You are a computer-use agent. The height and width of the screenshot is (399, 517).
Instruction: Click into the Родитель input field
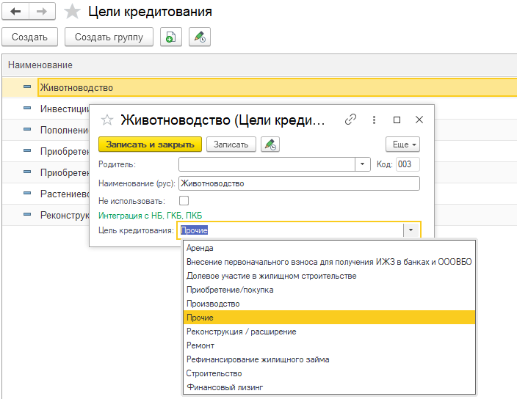(x=267, y=164)
